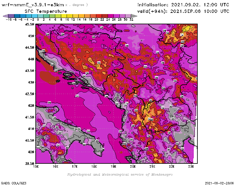
Task: Click the legend value 18
Action: [x=91, y=19]
